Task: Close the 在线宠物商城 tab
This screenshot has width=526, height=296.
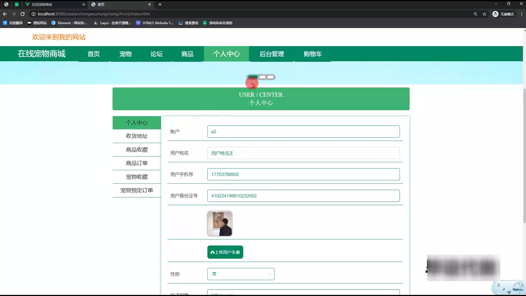Action: click(x=84, y=4)
